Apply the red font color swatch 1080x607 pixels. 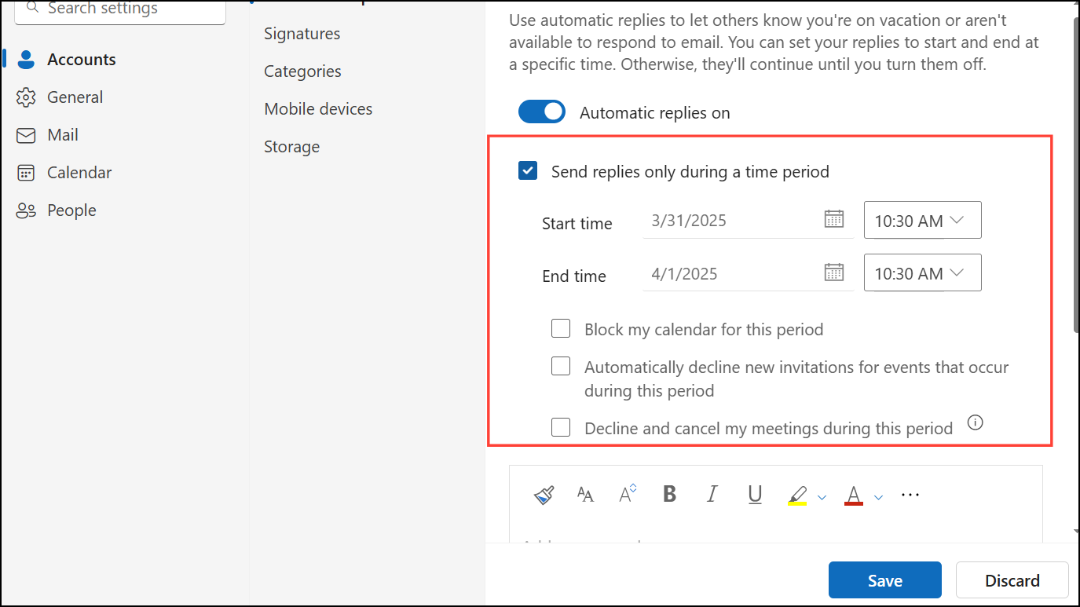[854, 495]
